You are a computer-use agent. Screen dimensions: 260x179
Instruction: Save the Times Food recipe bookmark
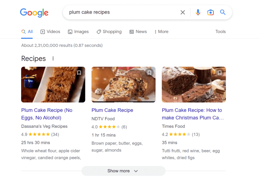click(x=219, y=73)
